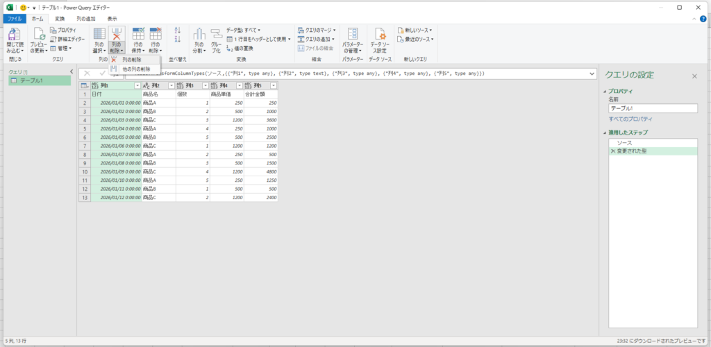This screenshot has height=347, width=711.
Task: Open the filter dropdown for 列5 column
Action: (x=273, y=85)
